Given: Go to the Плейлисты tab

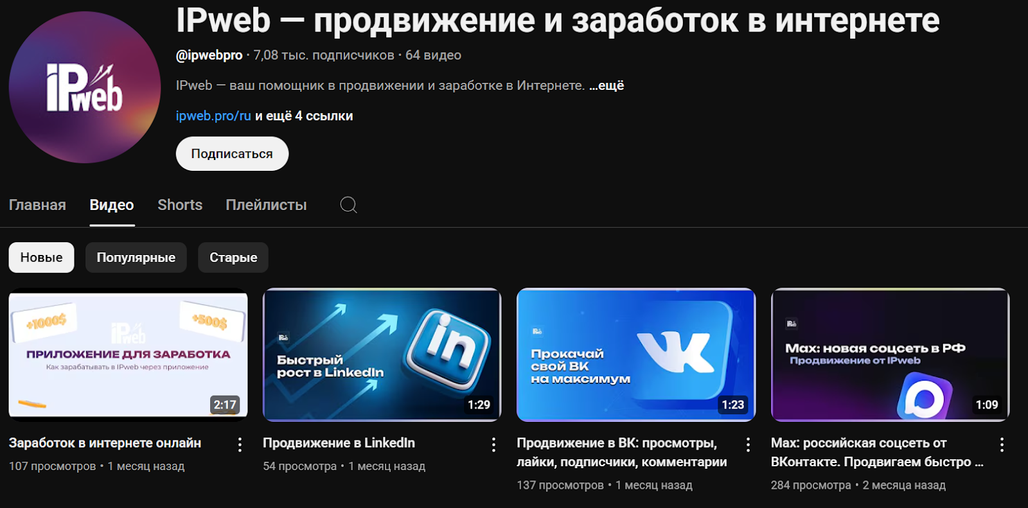Looking at the screenshot, I should 266,205.
